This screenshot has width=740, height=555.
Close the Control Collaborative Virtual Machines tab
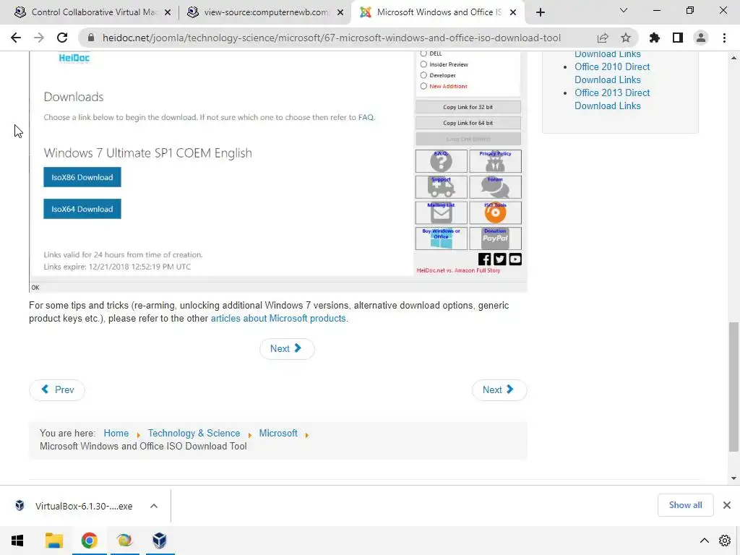point(168,12)
